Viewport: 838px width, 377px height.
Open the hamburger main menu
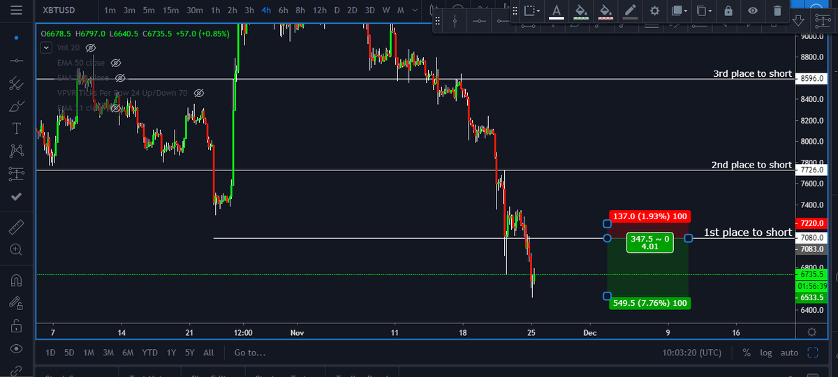coord(17,10)
